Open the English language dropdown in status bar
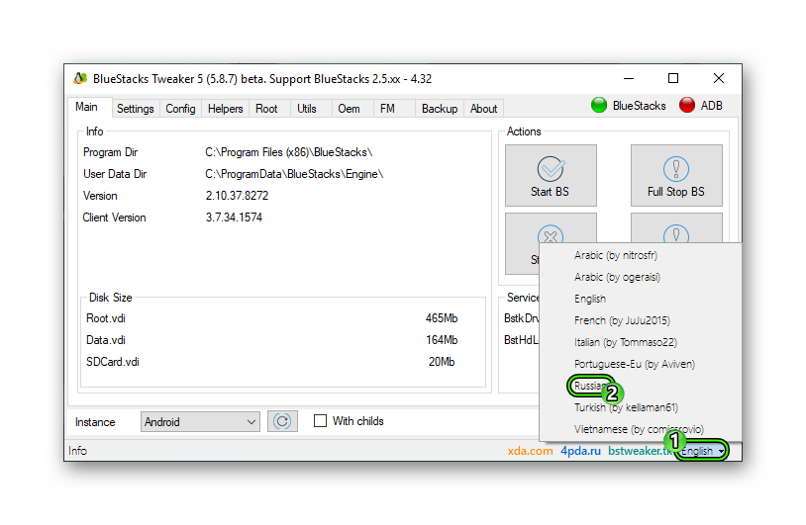Screen dimensions: 806x525 [x=702, y=451]
